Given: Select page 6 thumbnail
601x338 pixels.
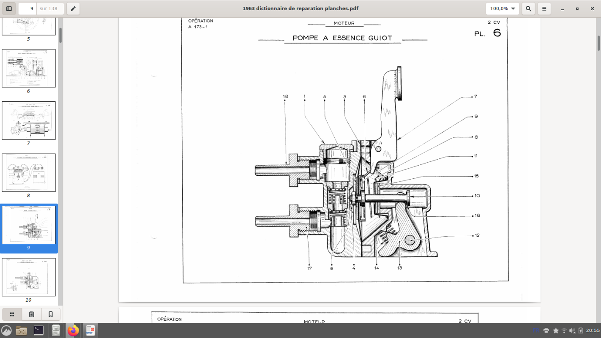Looking at the screenshot, I should tap(29, 68).
